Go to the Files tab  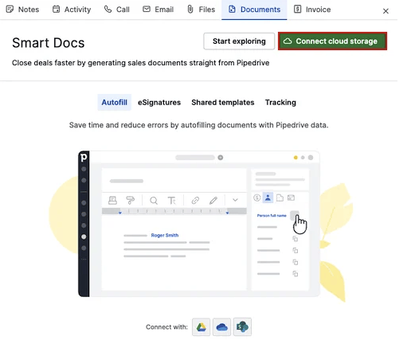202,10
